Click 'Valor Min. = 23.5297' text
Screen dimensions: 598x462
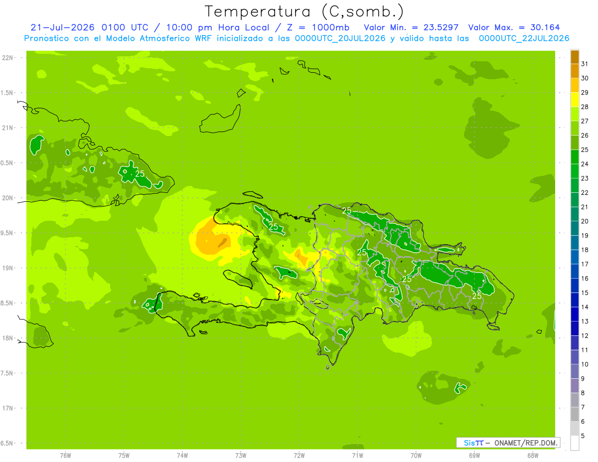[411, 27]
